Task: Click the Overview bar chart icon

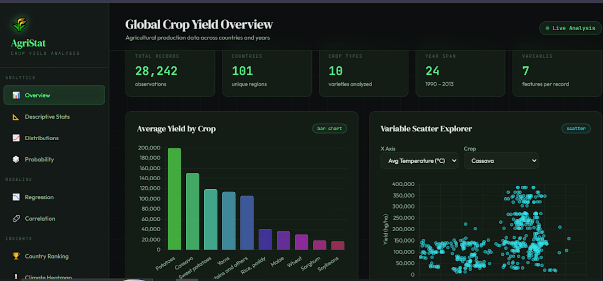Action: [x=16, y=95]
